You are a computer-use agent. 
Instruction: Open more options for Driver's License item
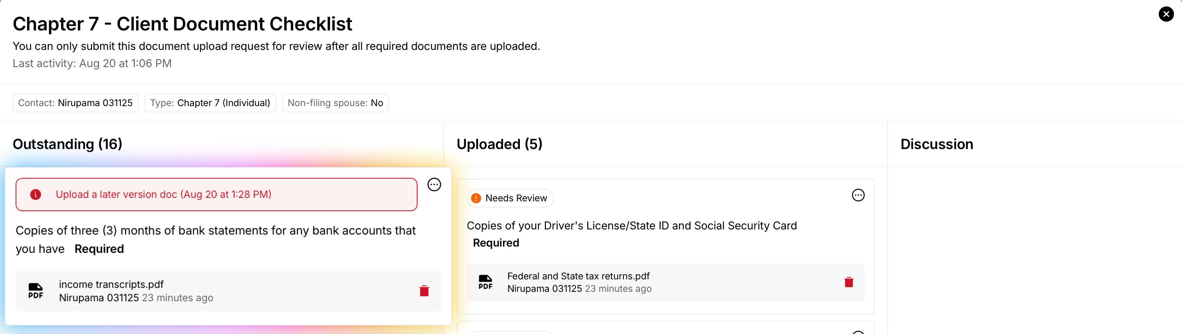click(858, 195)
